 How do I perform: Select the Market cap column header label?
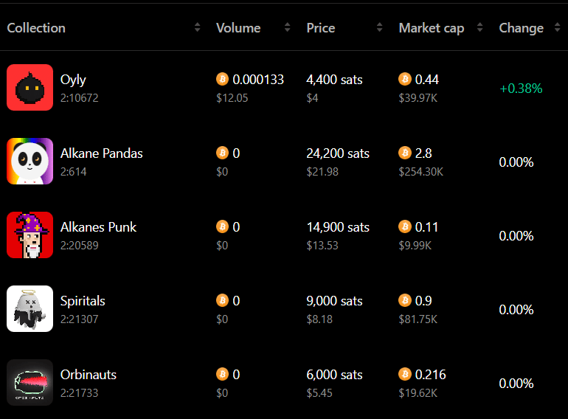tap(432, 28)
